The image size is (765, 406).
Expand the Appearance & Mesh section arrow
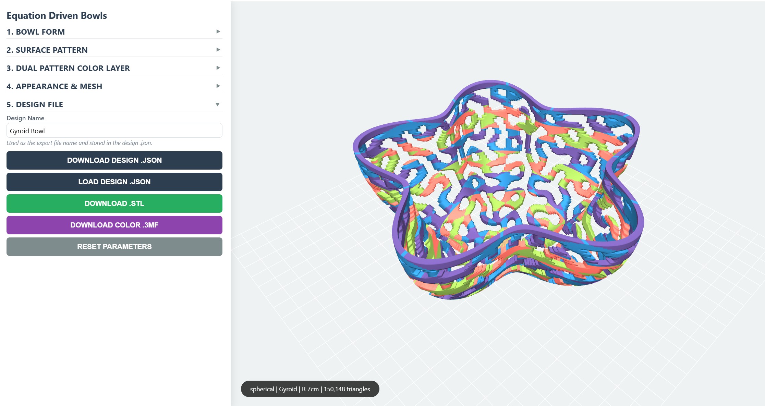point(218,86)
